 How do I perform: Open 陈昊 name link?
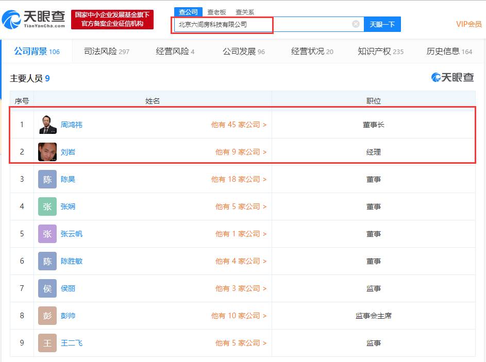pos(68,179)
